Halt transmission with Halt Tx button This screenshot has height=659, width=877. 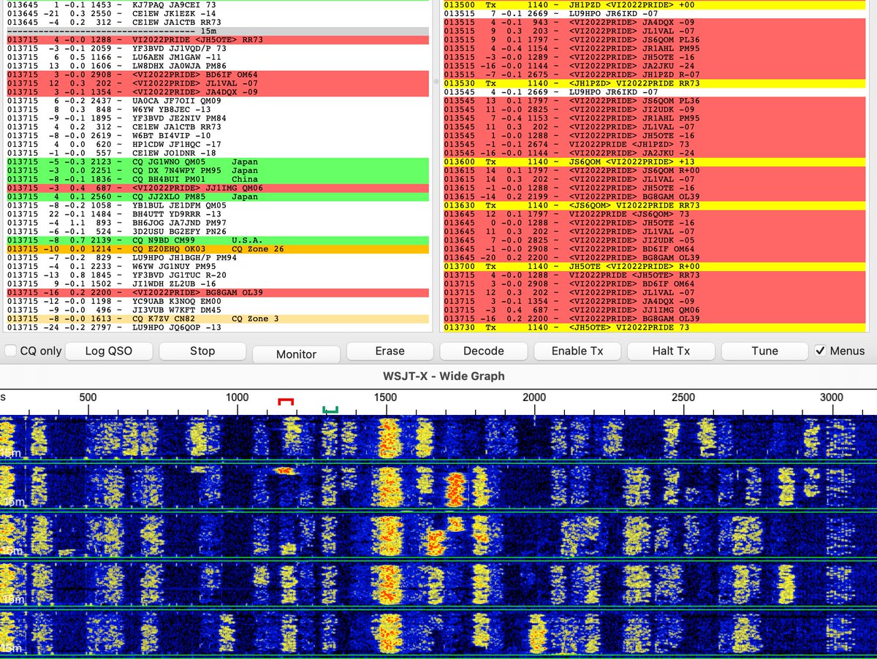671,351
